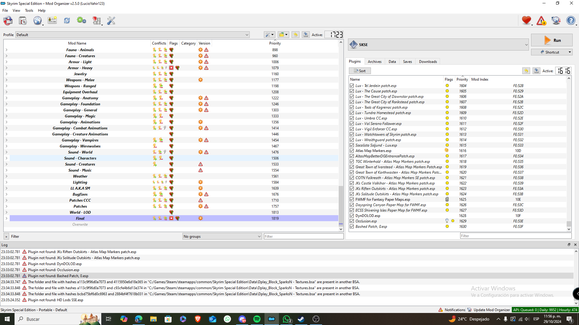Click the plugin list scrollbar thumb
Screen dimensions: 579x325
coord(569,224)
